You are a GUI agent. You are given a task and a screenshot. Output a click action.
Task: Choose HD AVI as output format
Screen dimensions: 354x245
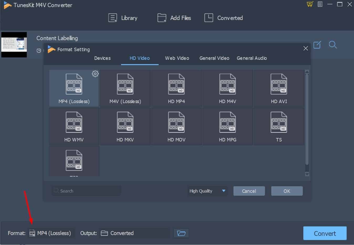pyautogui.click(x=279, y=88)
